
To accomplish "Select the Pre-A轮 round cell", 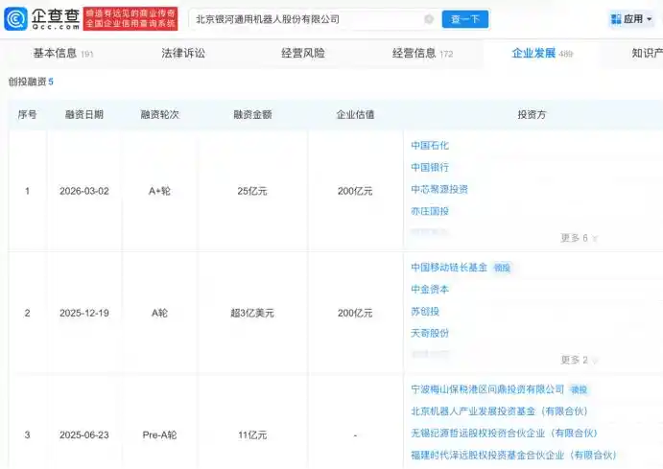I will [x=159, y=434].
